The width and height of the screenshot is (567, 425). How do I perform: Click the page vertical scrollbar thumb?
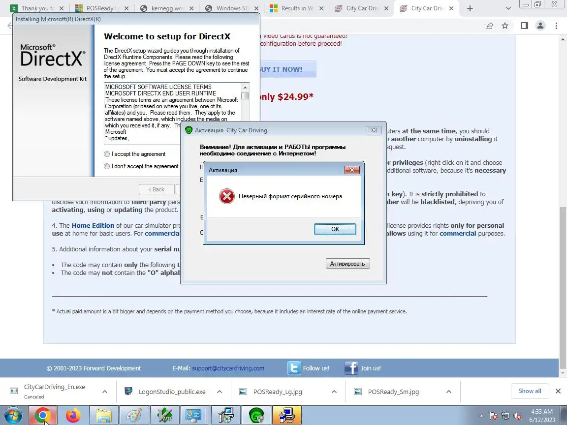[563, 288]
